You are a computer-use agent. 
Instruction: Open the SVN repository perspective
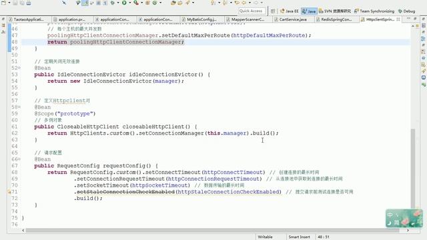(335, 11)
